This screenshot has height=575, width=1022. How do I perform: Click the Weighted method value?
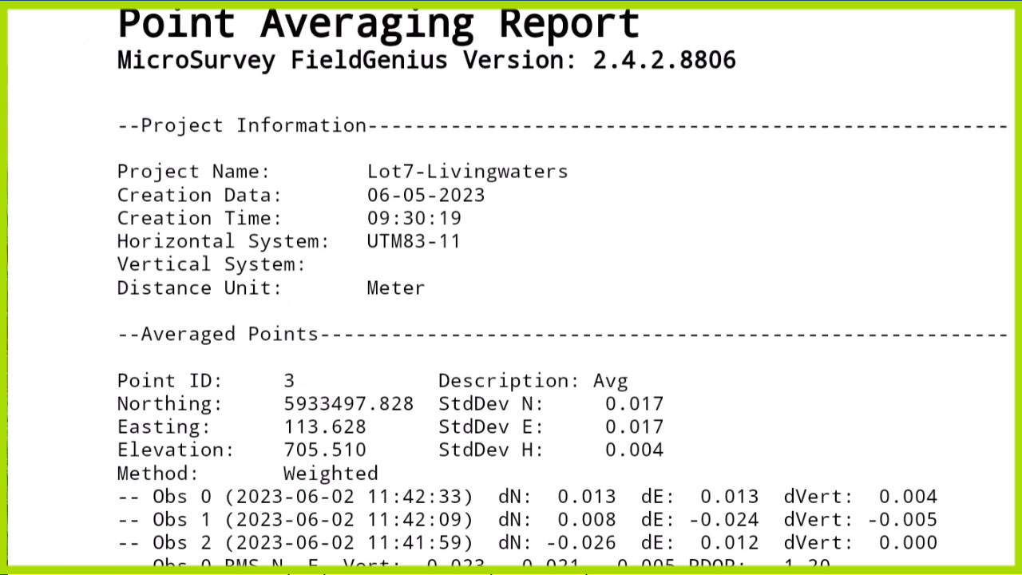331,474
